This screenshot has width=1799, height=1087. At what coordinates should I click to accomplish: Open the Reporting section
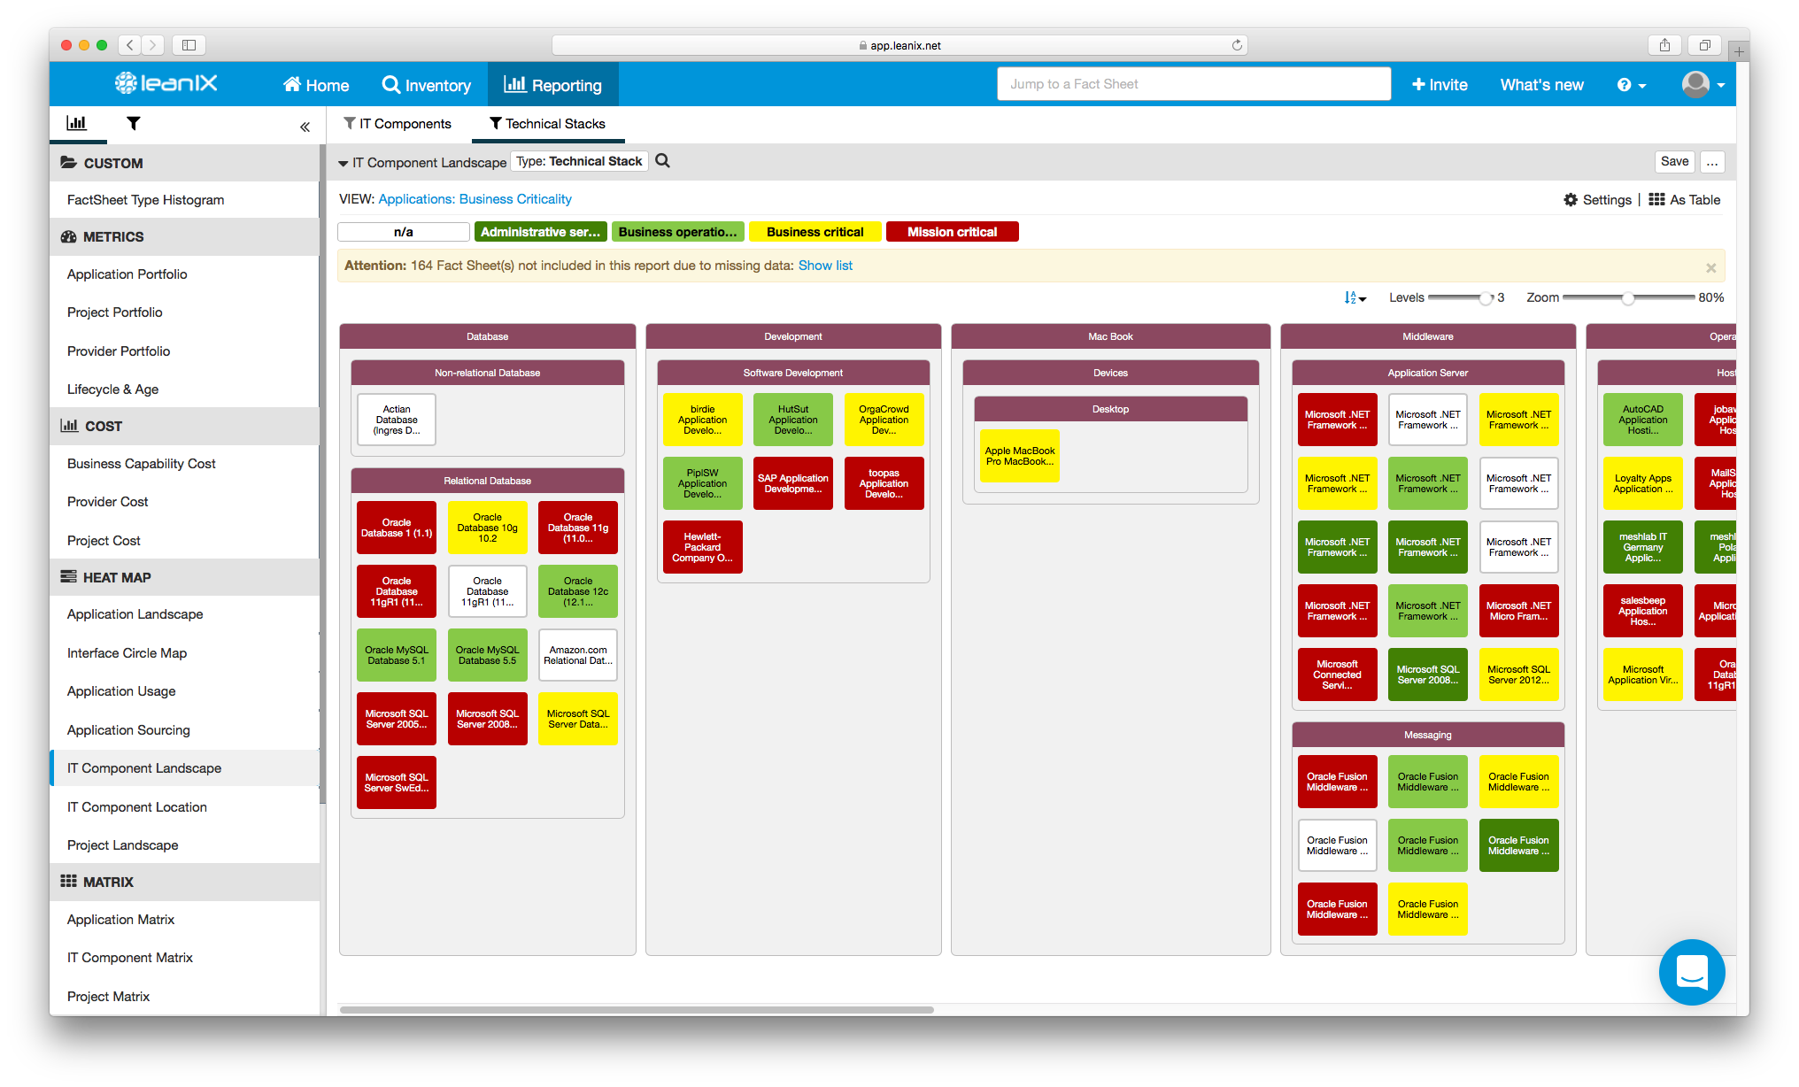[x=553, y=85]
